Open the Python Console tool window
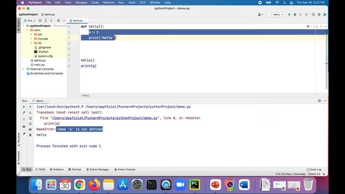345x194 pixels. 125,170
